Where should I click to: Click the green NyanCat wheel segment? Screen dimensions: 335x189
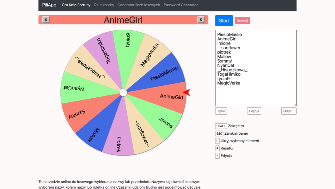(76, 88)
